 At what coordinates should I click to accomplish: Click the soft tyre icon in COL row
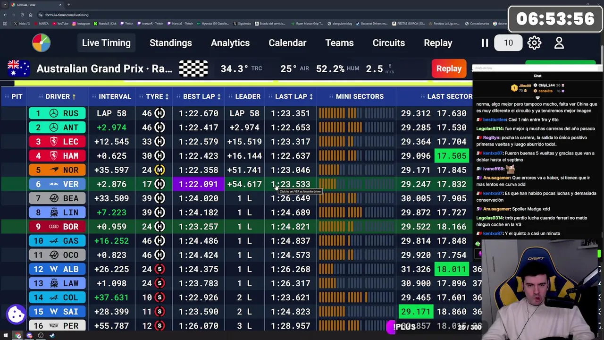(x=160, y=297)
